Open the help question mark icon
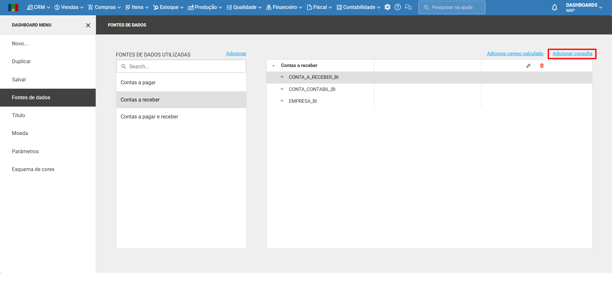 (x=398, y=7)
